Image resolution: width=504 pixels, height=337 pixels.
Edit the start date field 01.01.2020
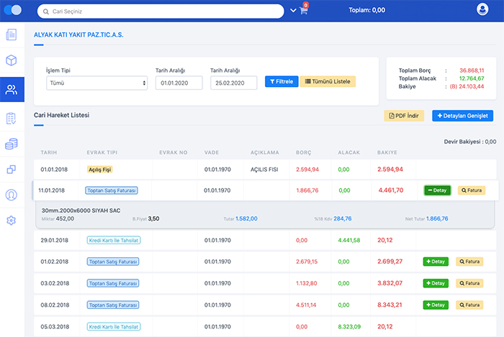[x=179, y=83]
